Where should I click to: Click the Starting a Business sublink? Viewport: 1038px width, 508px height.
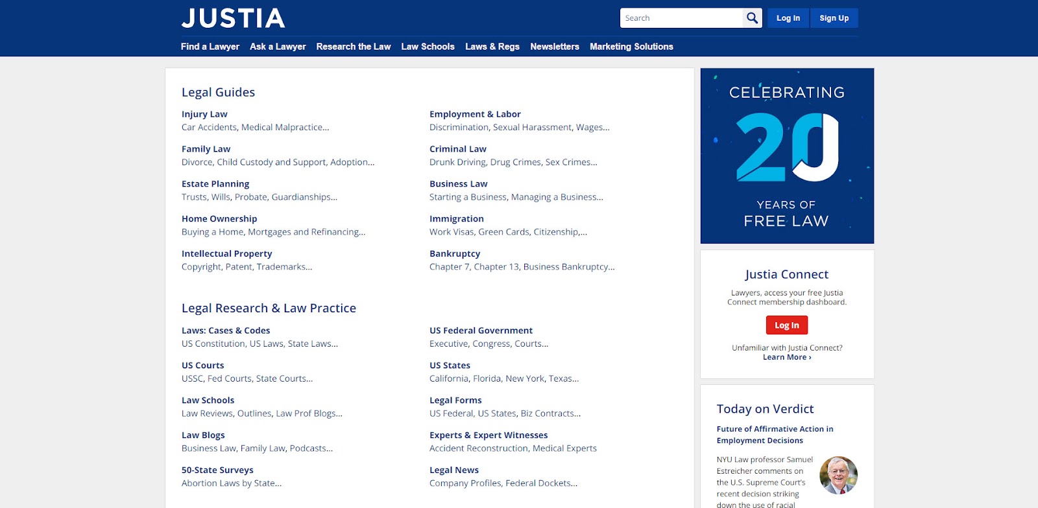coord(468,198)
